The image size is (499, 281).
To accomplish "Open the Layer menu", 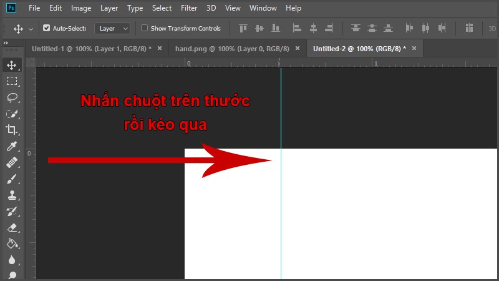I will click(109, 8).
